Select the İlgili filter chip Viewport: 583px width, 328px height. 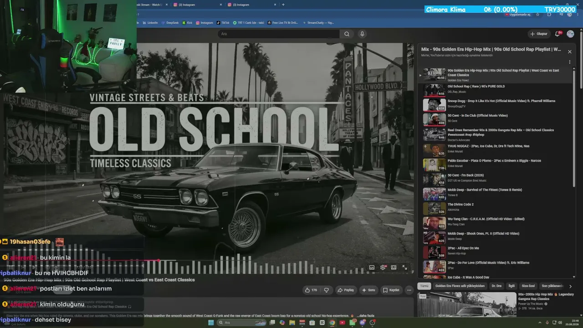pos(511,286)
